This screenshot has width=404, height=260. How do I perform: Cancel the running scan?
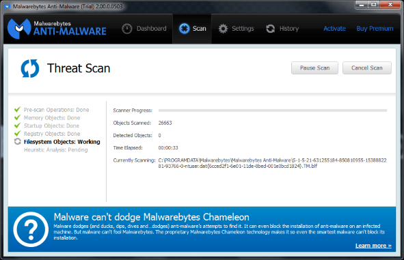click(x=367, y=68)
